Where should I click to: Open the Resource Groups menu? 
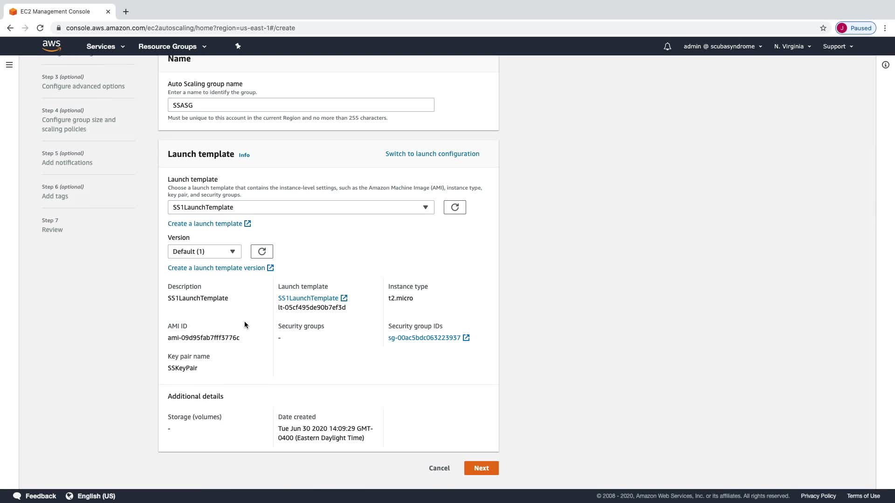tap(172, 47)
